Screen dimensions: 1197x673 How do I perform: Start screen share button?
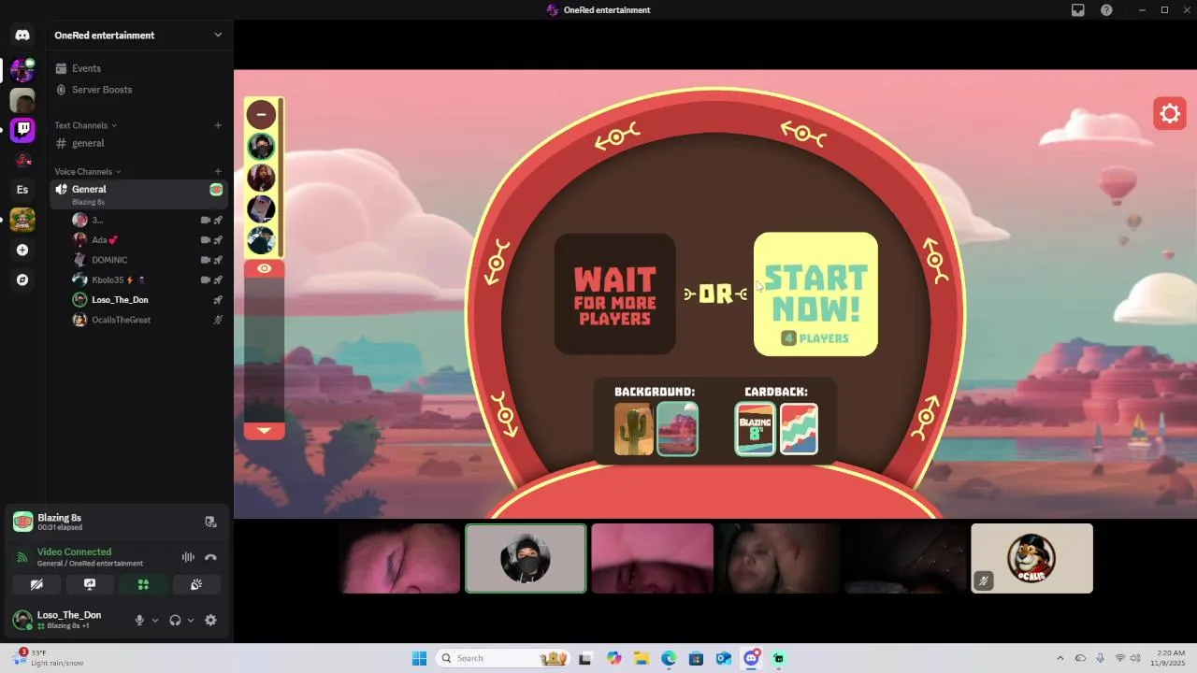[x=90, y=584]
